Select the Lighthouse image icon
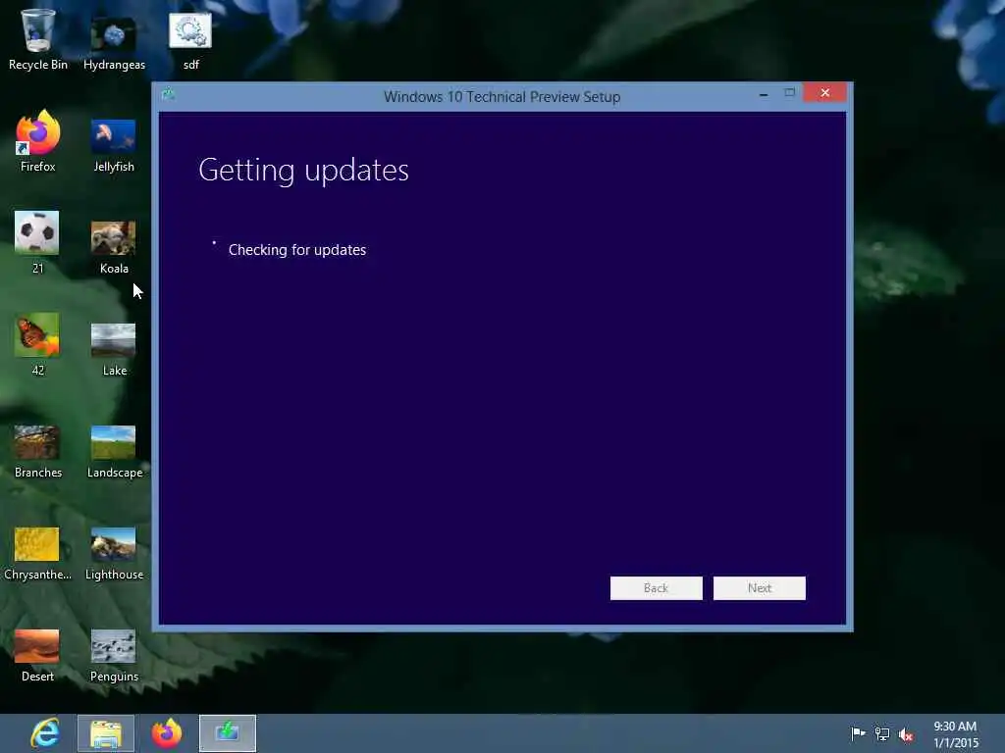 click(x=114, y=553)
